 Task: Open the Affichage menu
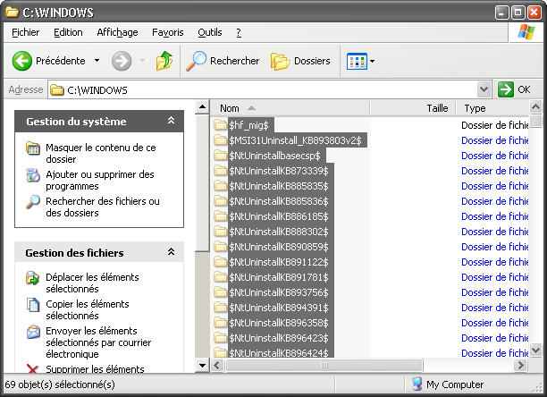pyautogui.click(x=117, y=32)
